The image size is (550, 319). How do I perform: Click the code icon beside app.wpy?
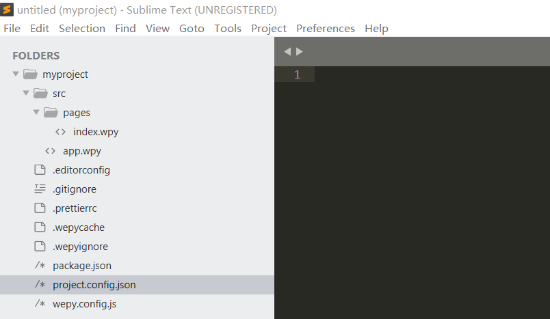coord(50,151)
